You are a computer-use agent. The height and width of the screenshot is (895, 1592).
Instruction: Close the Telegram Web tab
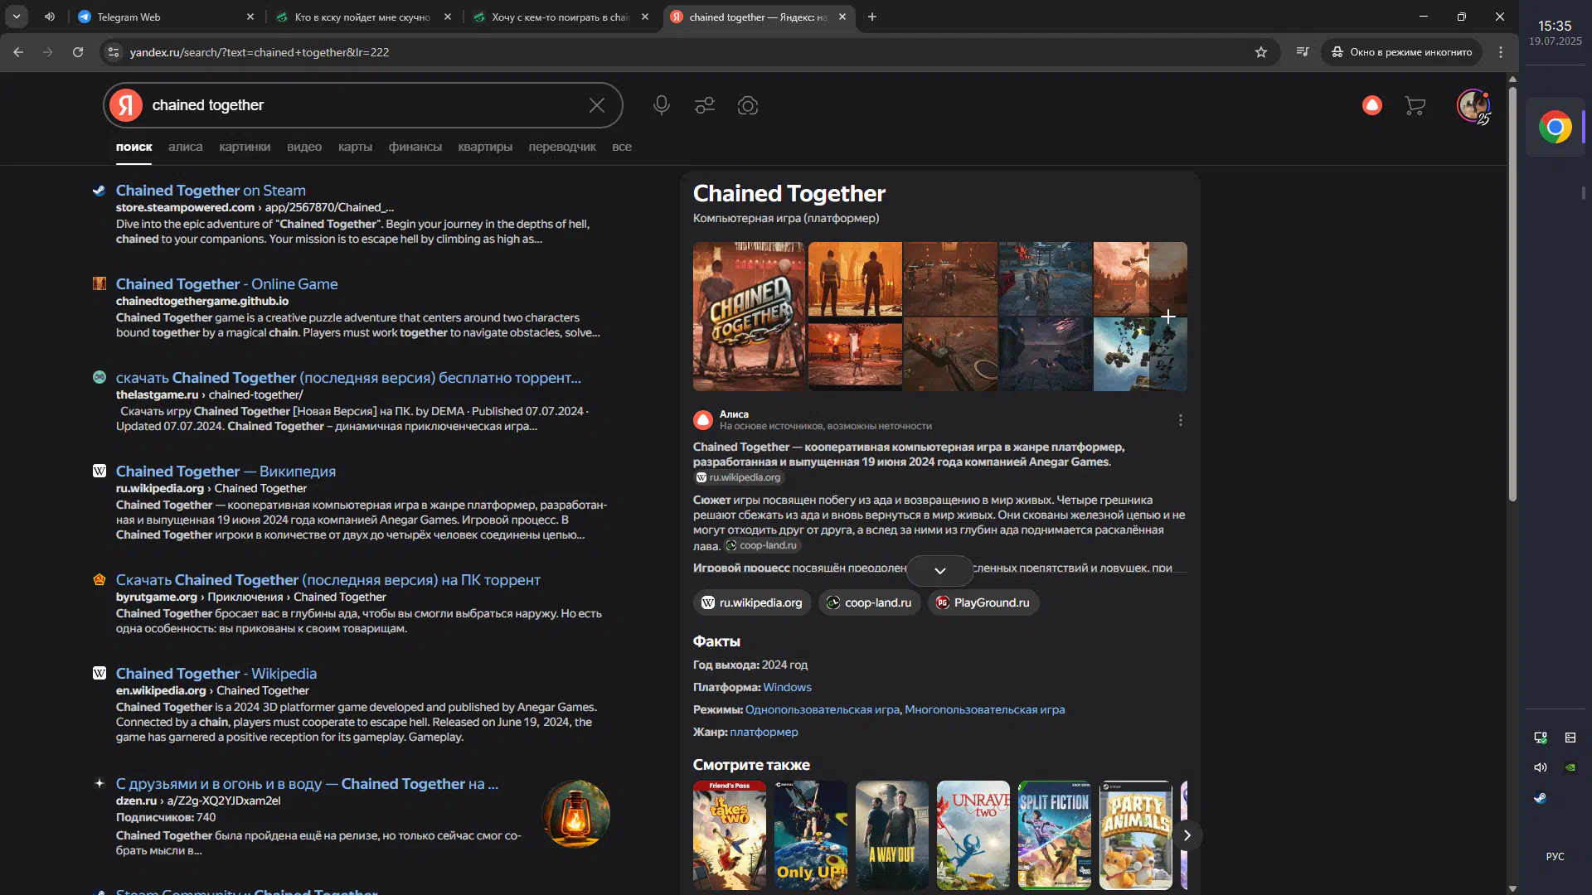[x=250, y=17]
